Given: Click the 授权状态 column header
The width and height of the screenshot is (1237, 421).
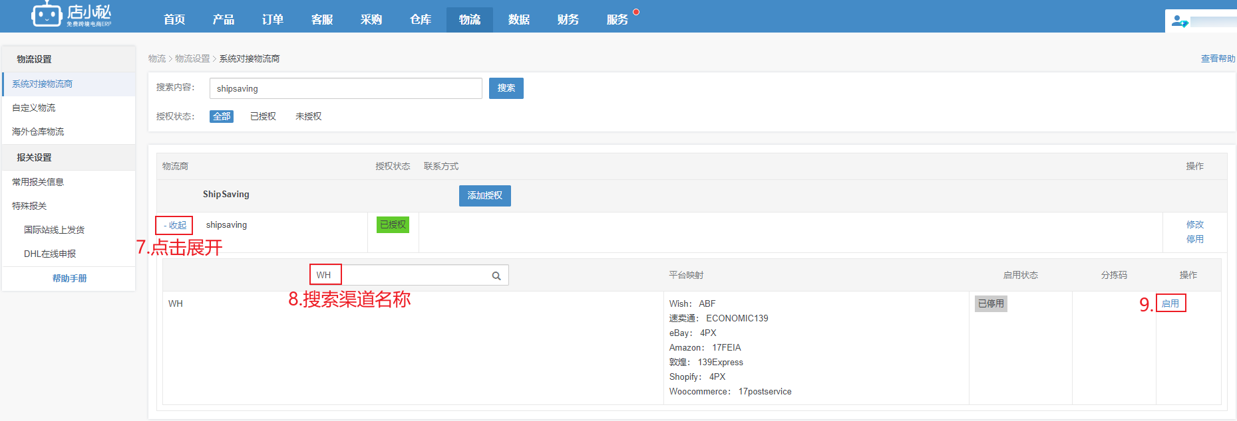Looking at the screenshot, I should click(393, 167).
